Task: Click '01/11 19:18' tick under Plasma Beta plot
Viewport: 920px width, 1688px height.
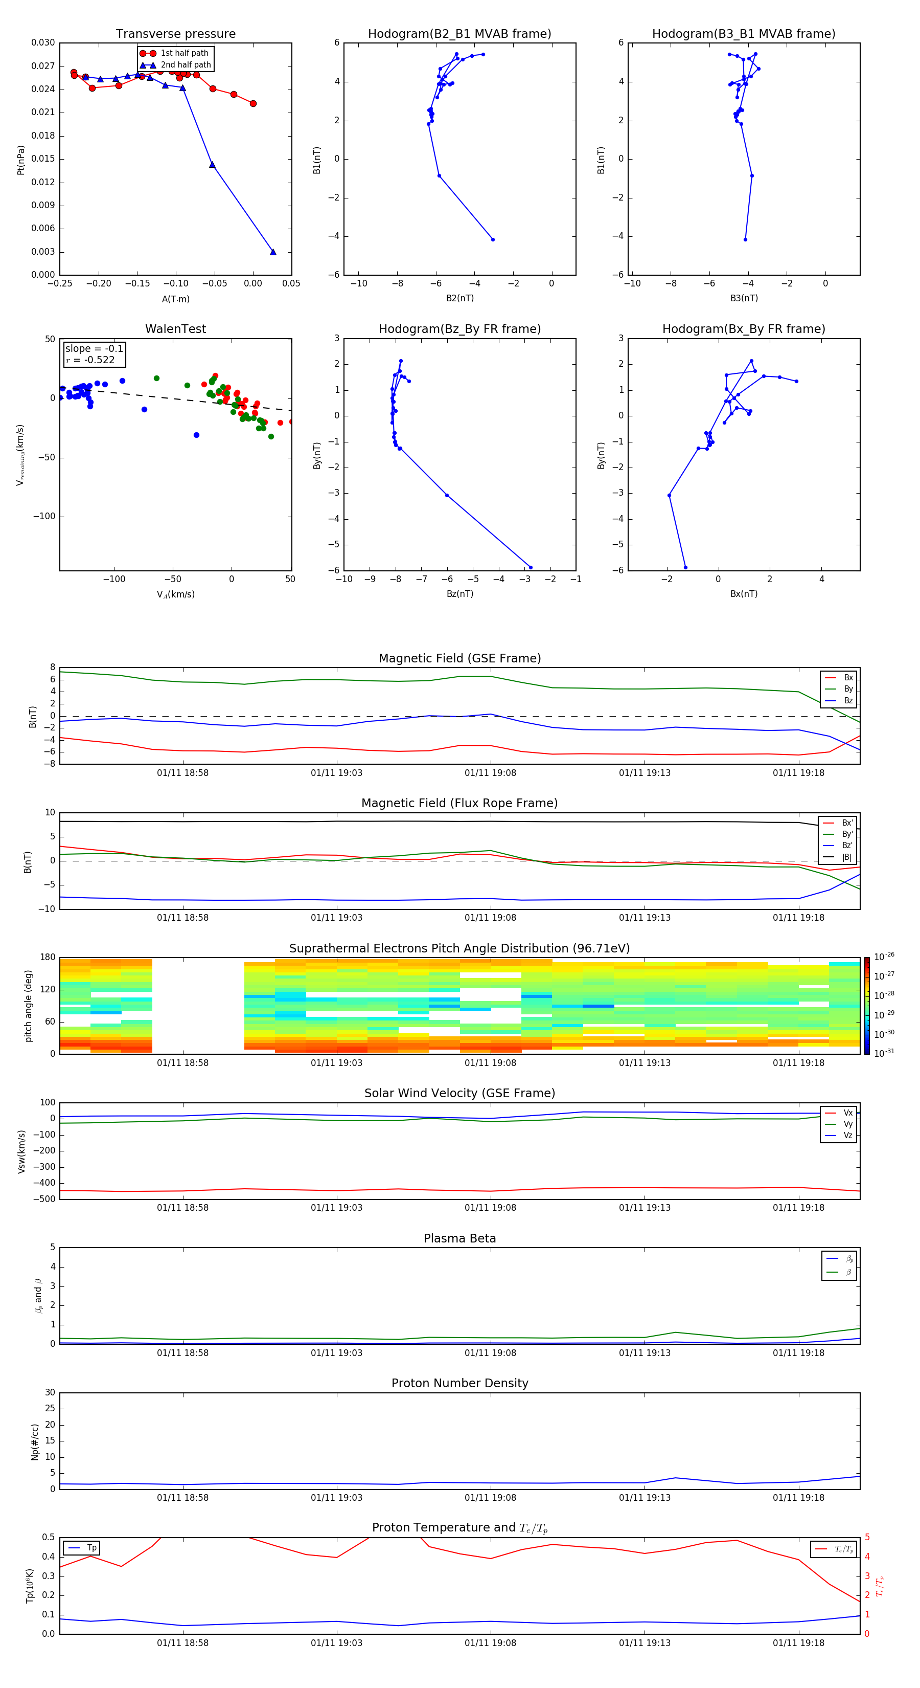Action: click(798, 1352)
